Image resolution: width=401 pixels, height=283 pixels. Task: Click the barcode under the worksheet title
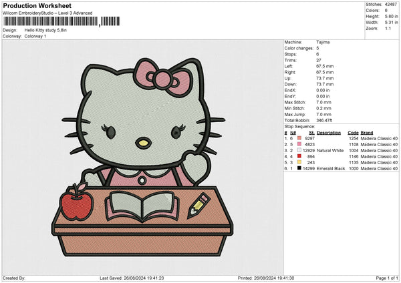61,21
